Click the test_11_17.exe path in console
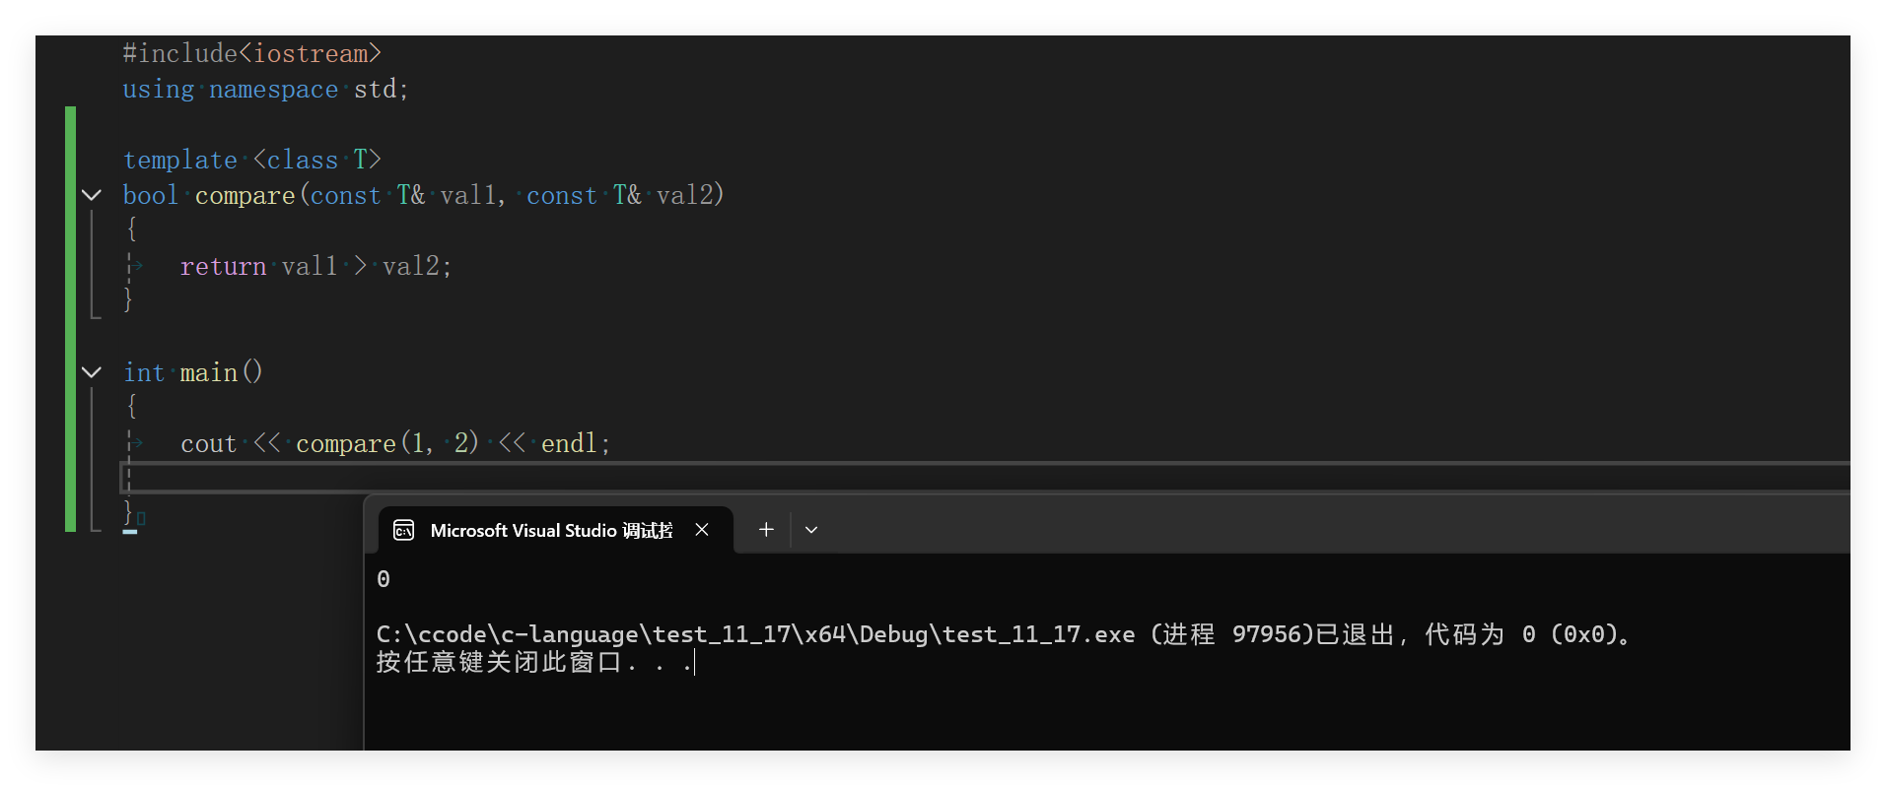This screenshot has height=786, width=1886. 755,634
